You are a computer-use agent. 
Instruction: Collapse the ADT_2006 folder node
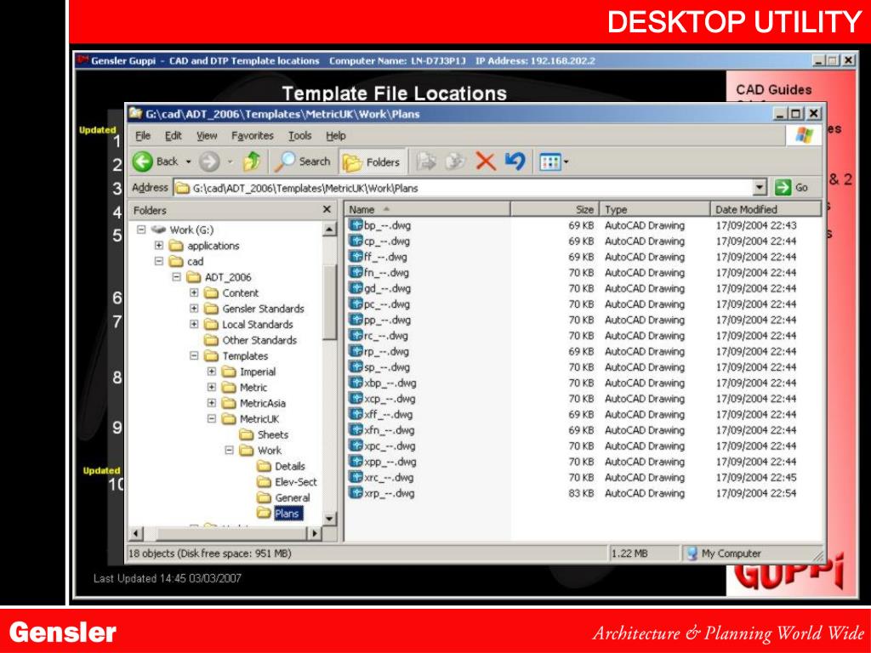click(x=177, y=276)
